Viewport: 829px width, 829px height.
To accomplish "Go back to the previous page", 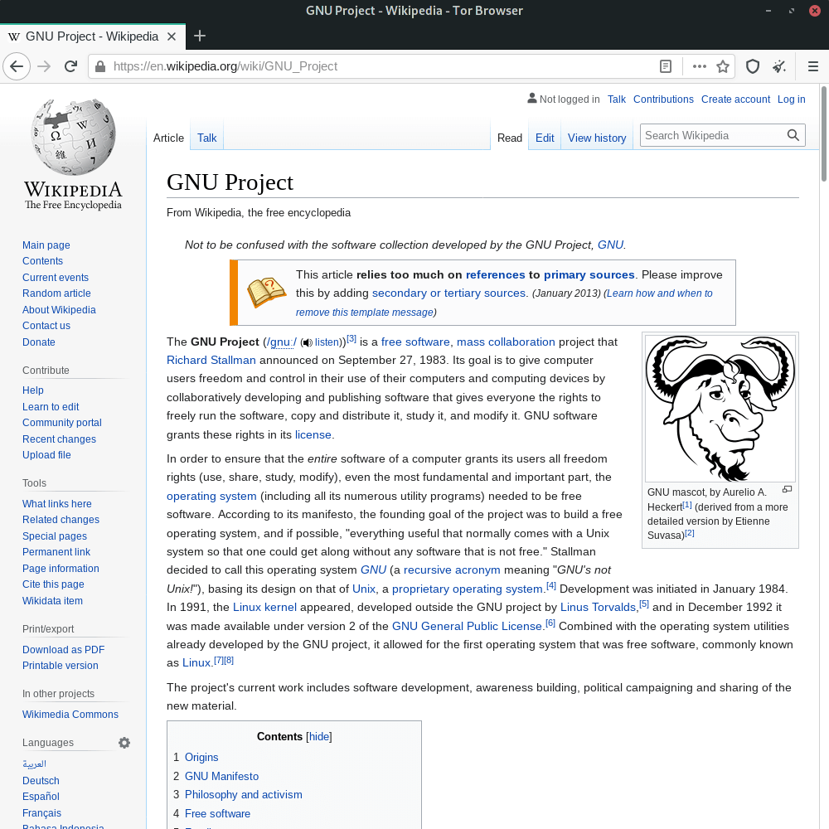I will click(x=17, y=66).
